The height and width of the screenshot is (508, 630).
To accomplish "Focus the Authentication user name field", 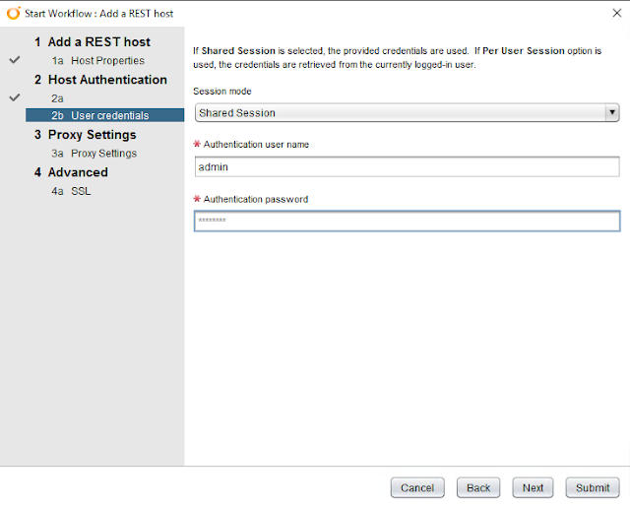I will point(406,167).
